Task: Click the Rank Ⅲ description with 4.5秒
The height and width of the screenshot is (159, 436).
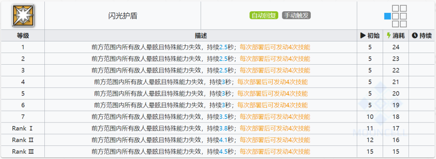Action: pos(201,152)
